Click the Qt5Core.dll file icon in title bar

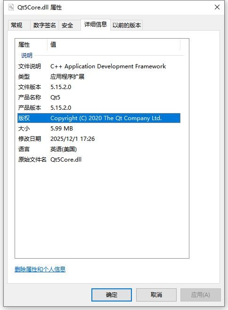coord(11,8)
